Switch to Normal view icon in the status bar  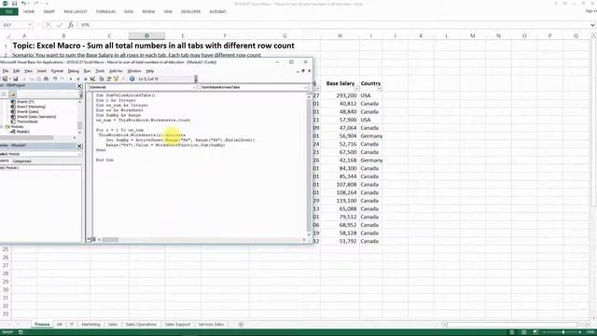coord(512,332)
